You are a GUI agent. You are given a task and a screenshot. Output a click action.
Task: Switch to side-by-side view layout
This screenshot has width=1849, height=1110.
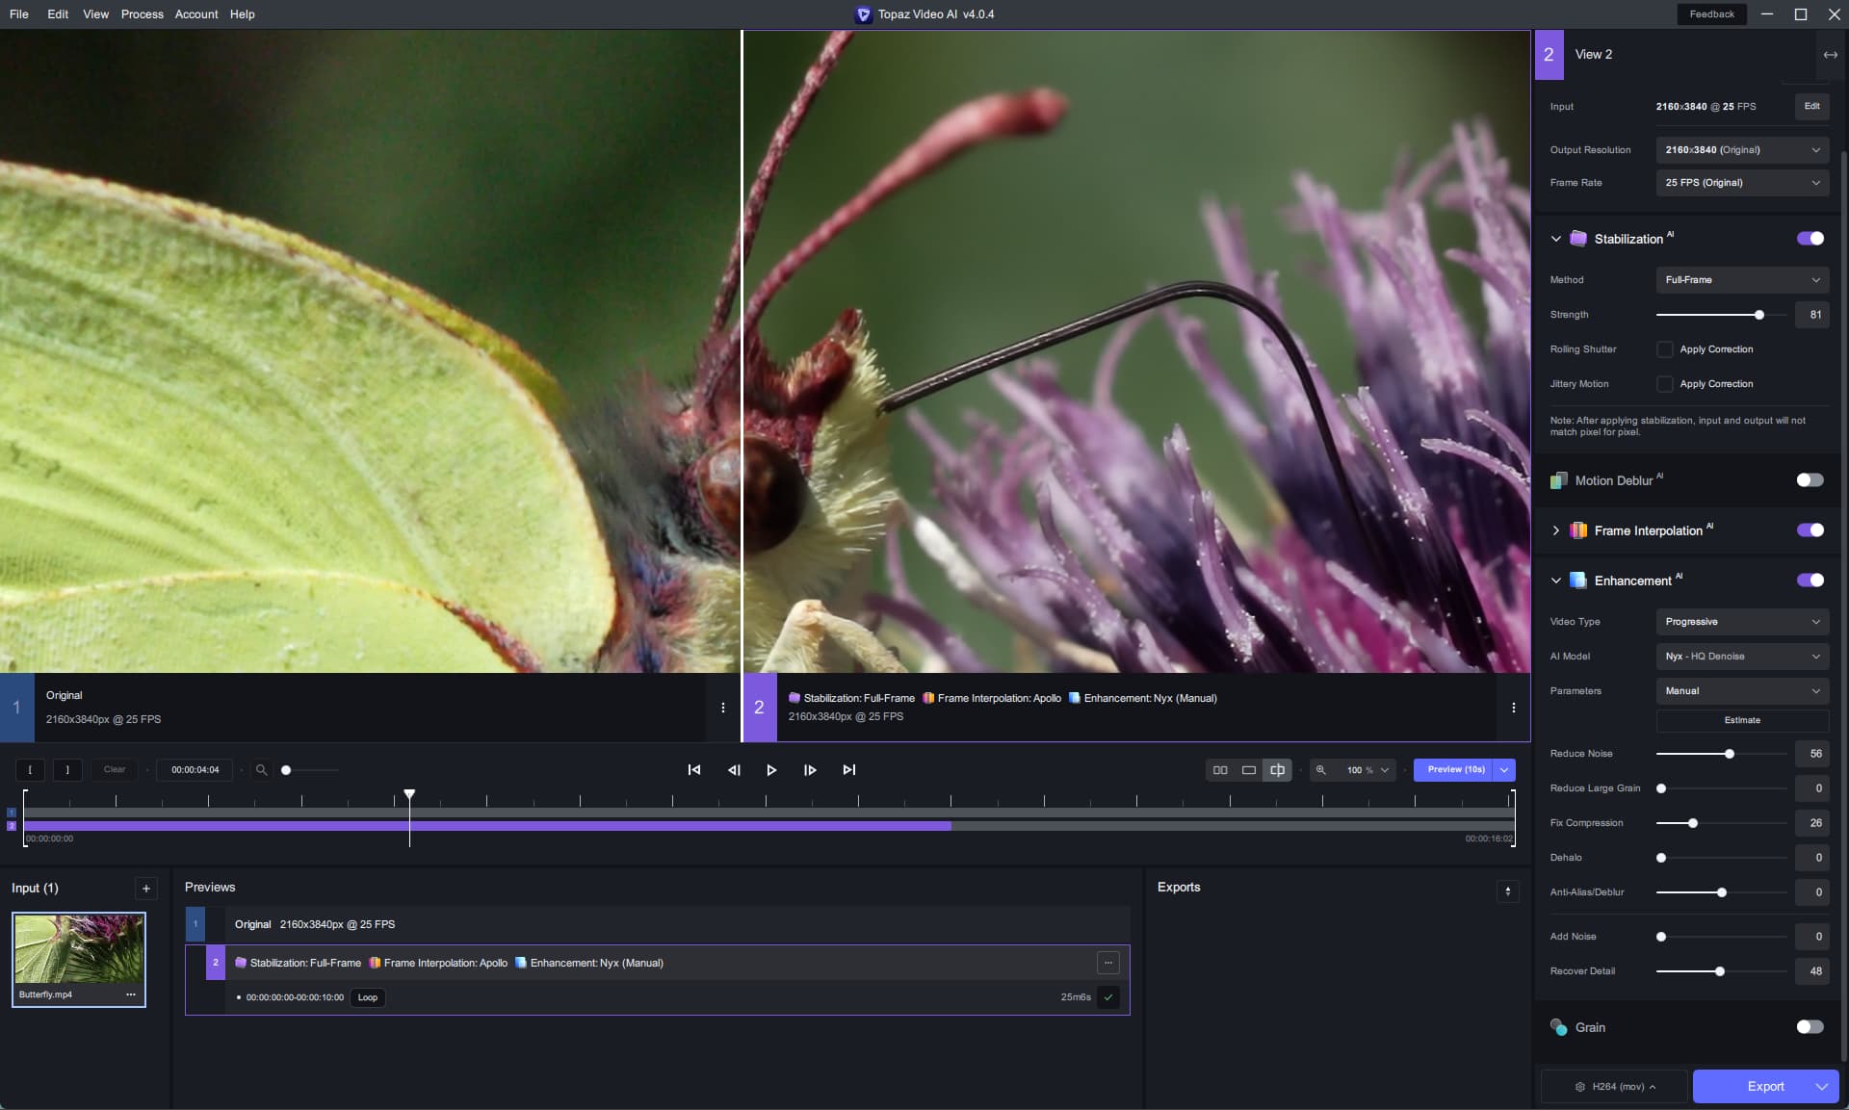1220,770
